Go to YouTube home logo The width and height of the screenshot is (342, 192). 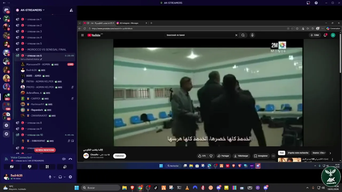pos(94,35)
